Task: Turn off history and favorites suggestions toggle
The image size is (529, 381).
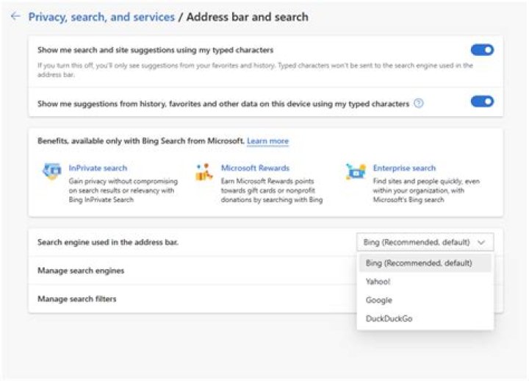Action: [x=482, y=102]
